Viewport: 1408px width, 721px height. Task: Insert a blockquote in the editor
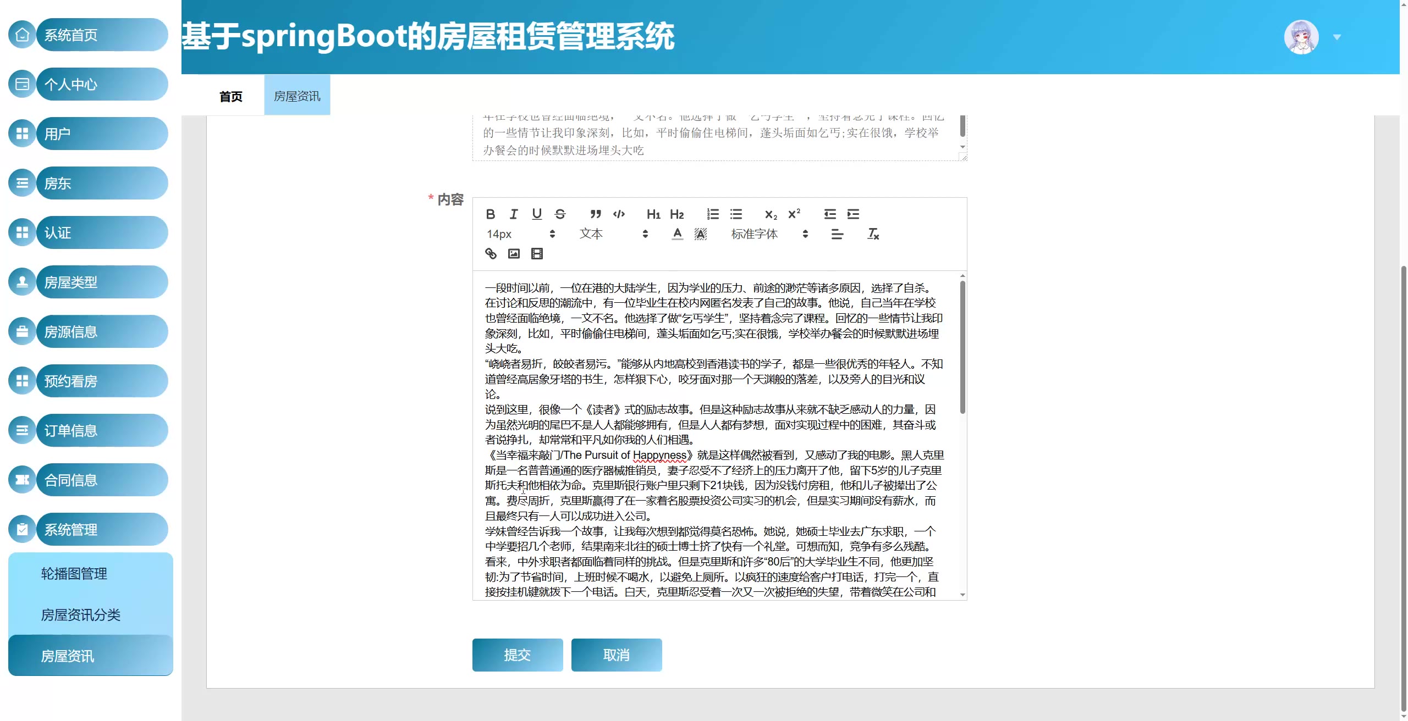(596, 214)
